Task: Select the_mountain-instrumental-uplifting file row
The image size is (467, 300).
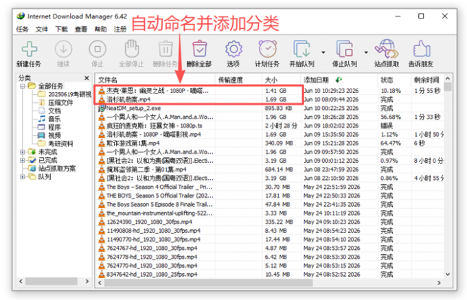Action: [x=269, y=213]
